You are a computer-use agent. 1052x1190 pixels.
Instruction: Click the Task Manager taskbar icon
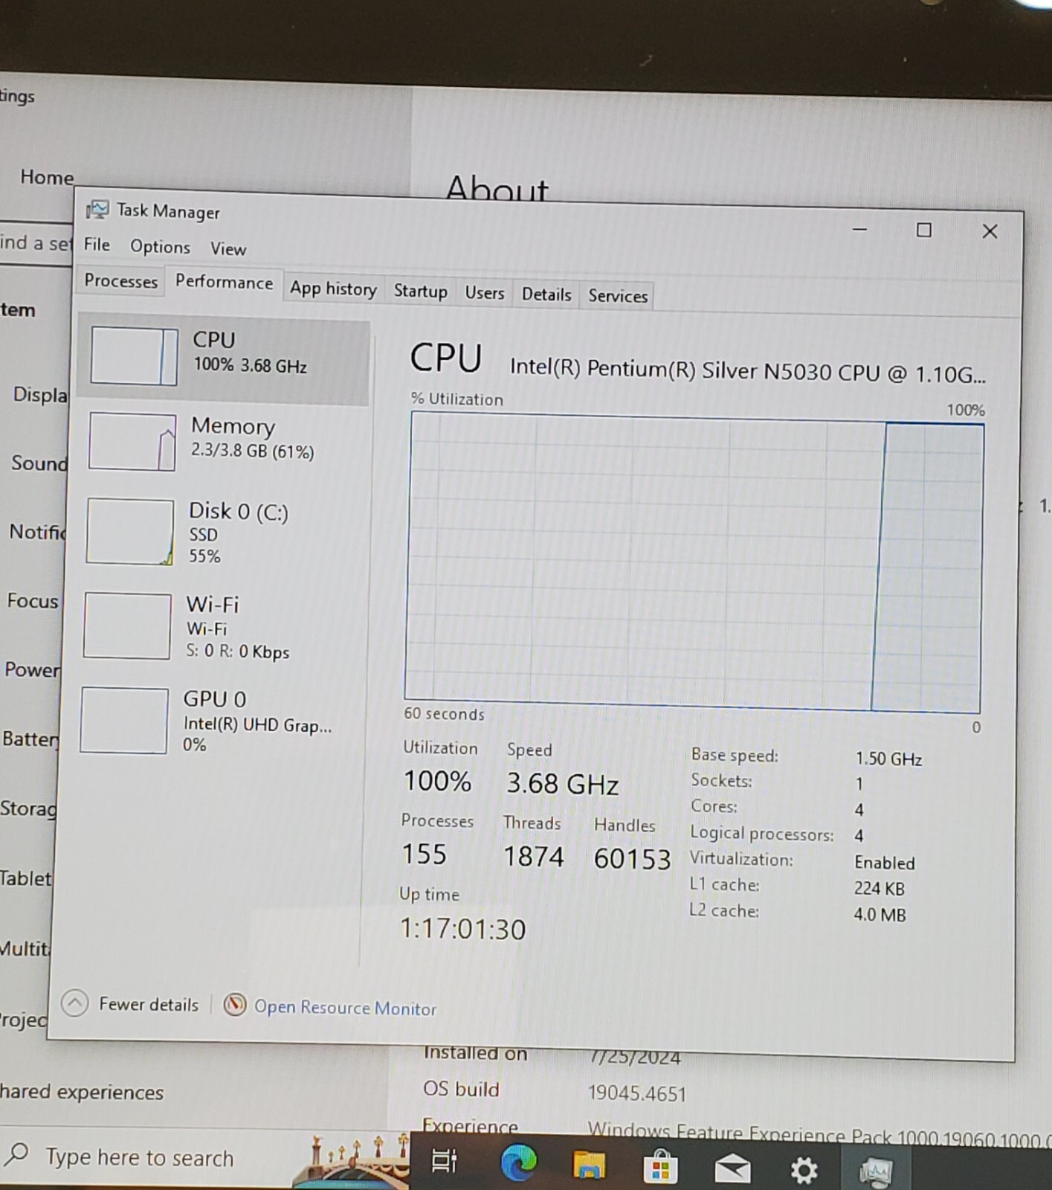point(875,1171)
